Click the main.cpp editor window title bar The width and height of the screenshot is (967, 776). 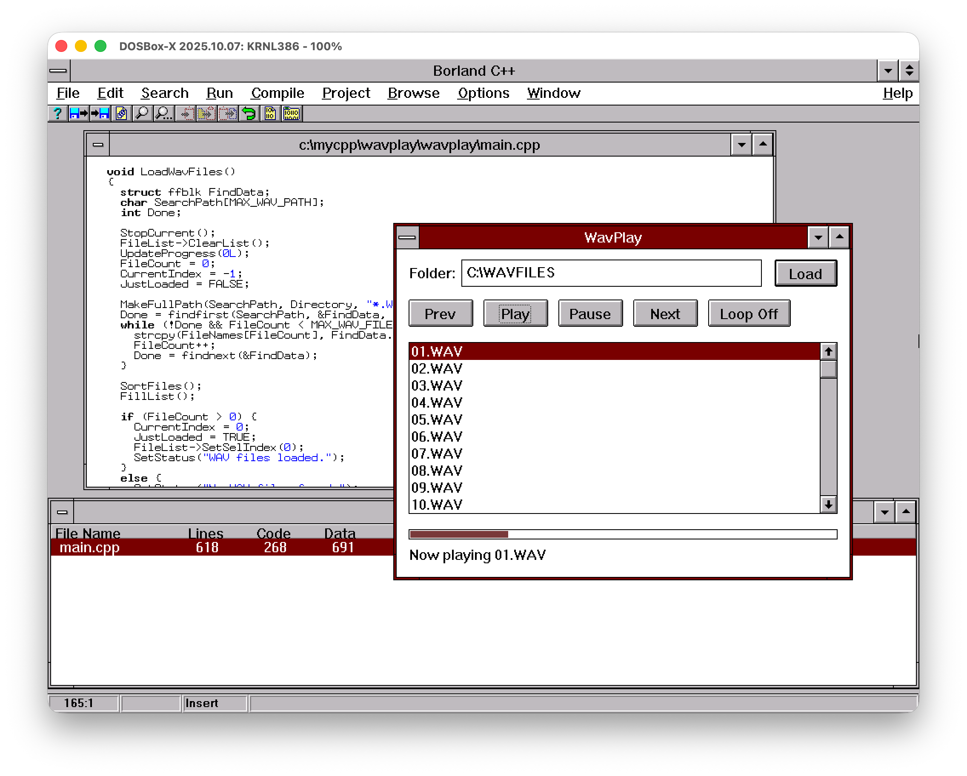click(420, 145)
